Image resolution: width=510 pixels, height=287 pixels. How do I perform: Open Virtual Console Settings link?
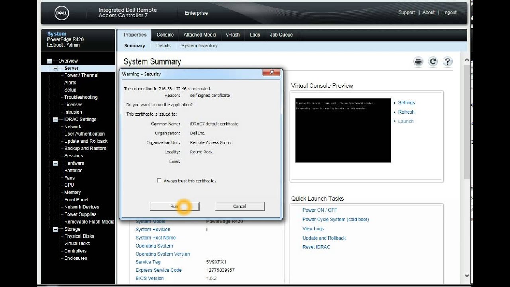point(406,103)
